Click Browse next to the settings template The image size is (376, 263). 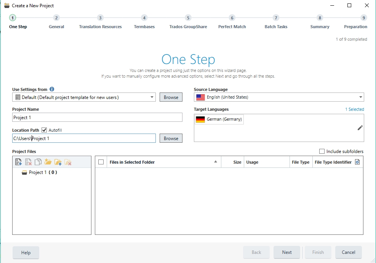171,97
